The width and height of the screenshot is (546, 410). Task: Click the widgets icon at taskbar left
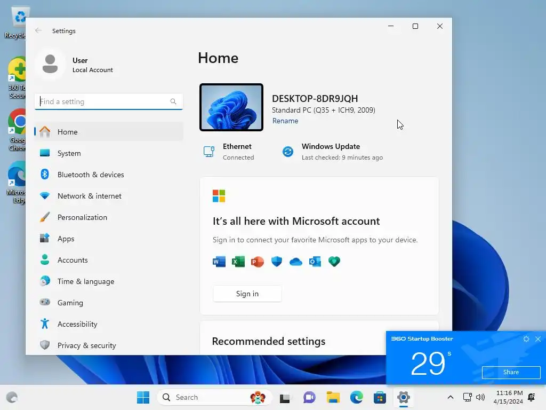coord(12,397)
